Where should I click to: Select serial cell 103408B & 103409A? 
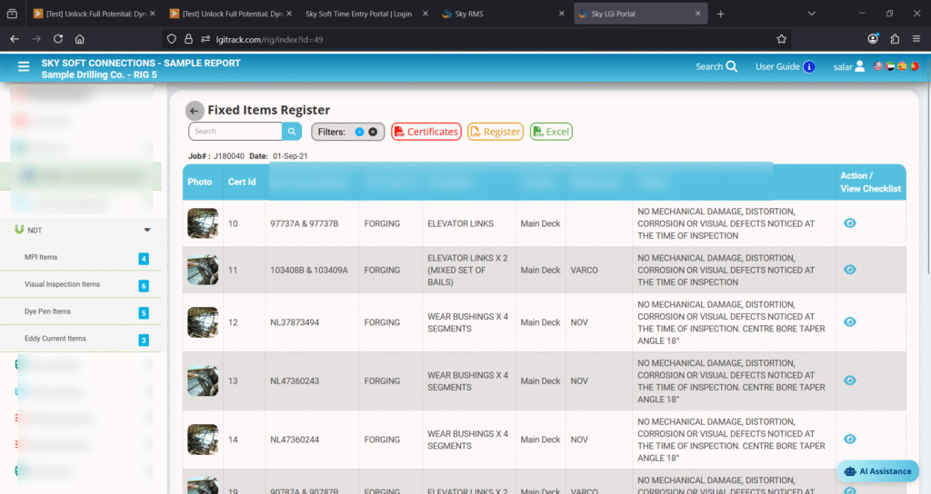(x=309, y=270)
